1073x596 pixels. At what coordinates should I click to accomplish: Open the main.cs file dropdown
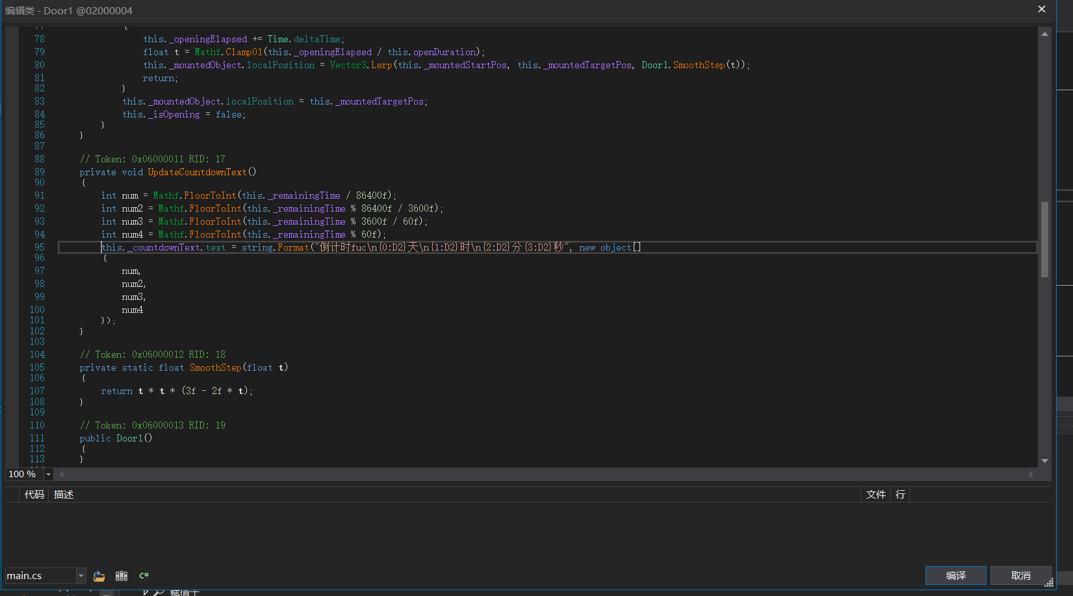tap(81, 576)
